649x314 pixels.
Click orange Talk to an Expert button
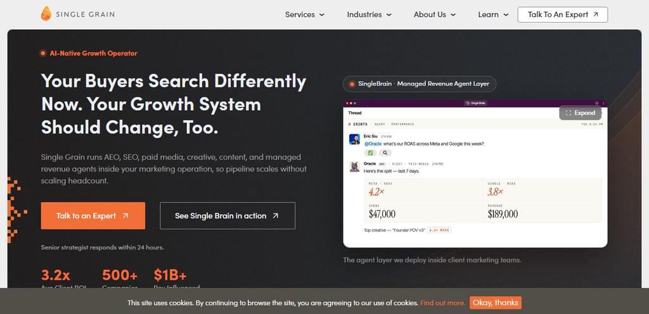pos(93,216)
